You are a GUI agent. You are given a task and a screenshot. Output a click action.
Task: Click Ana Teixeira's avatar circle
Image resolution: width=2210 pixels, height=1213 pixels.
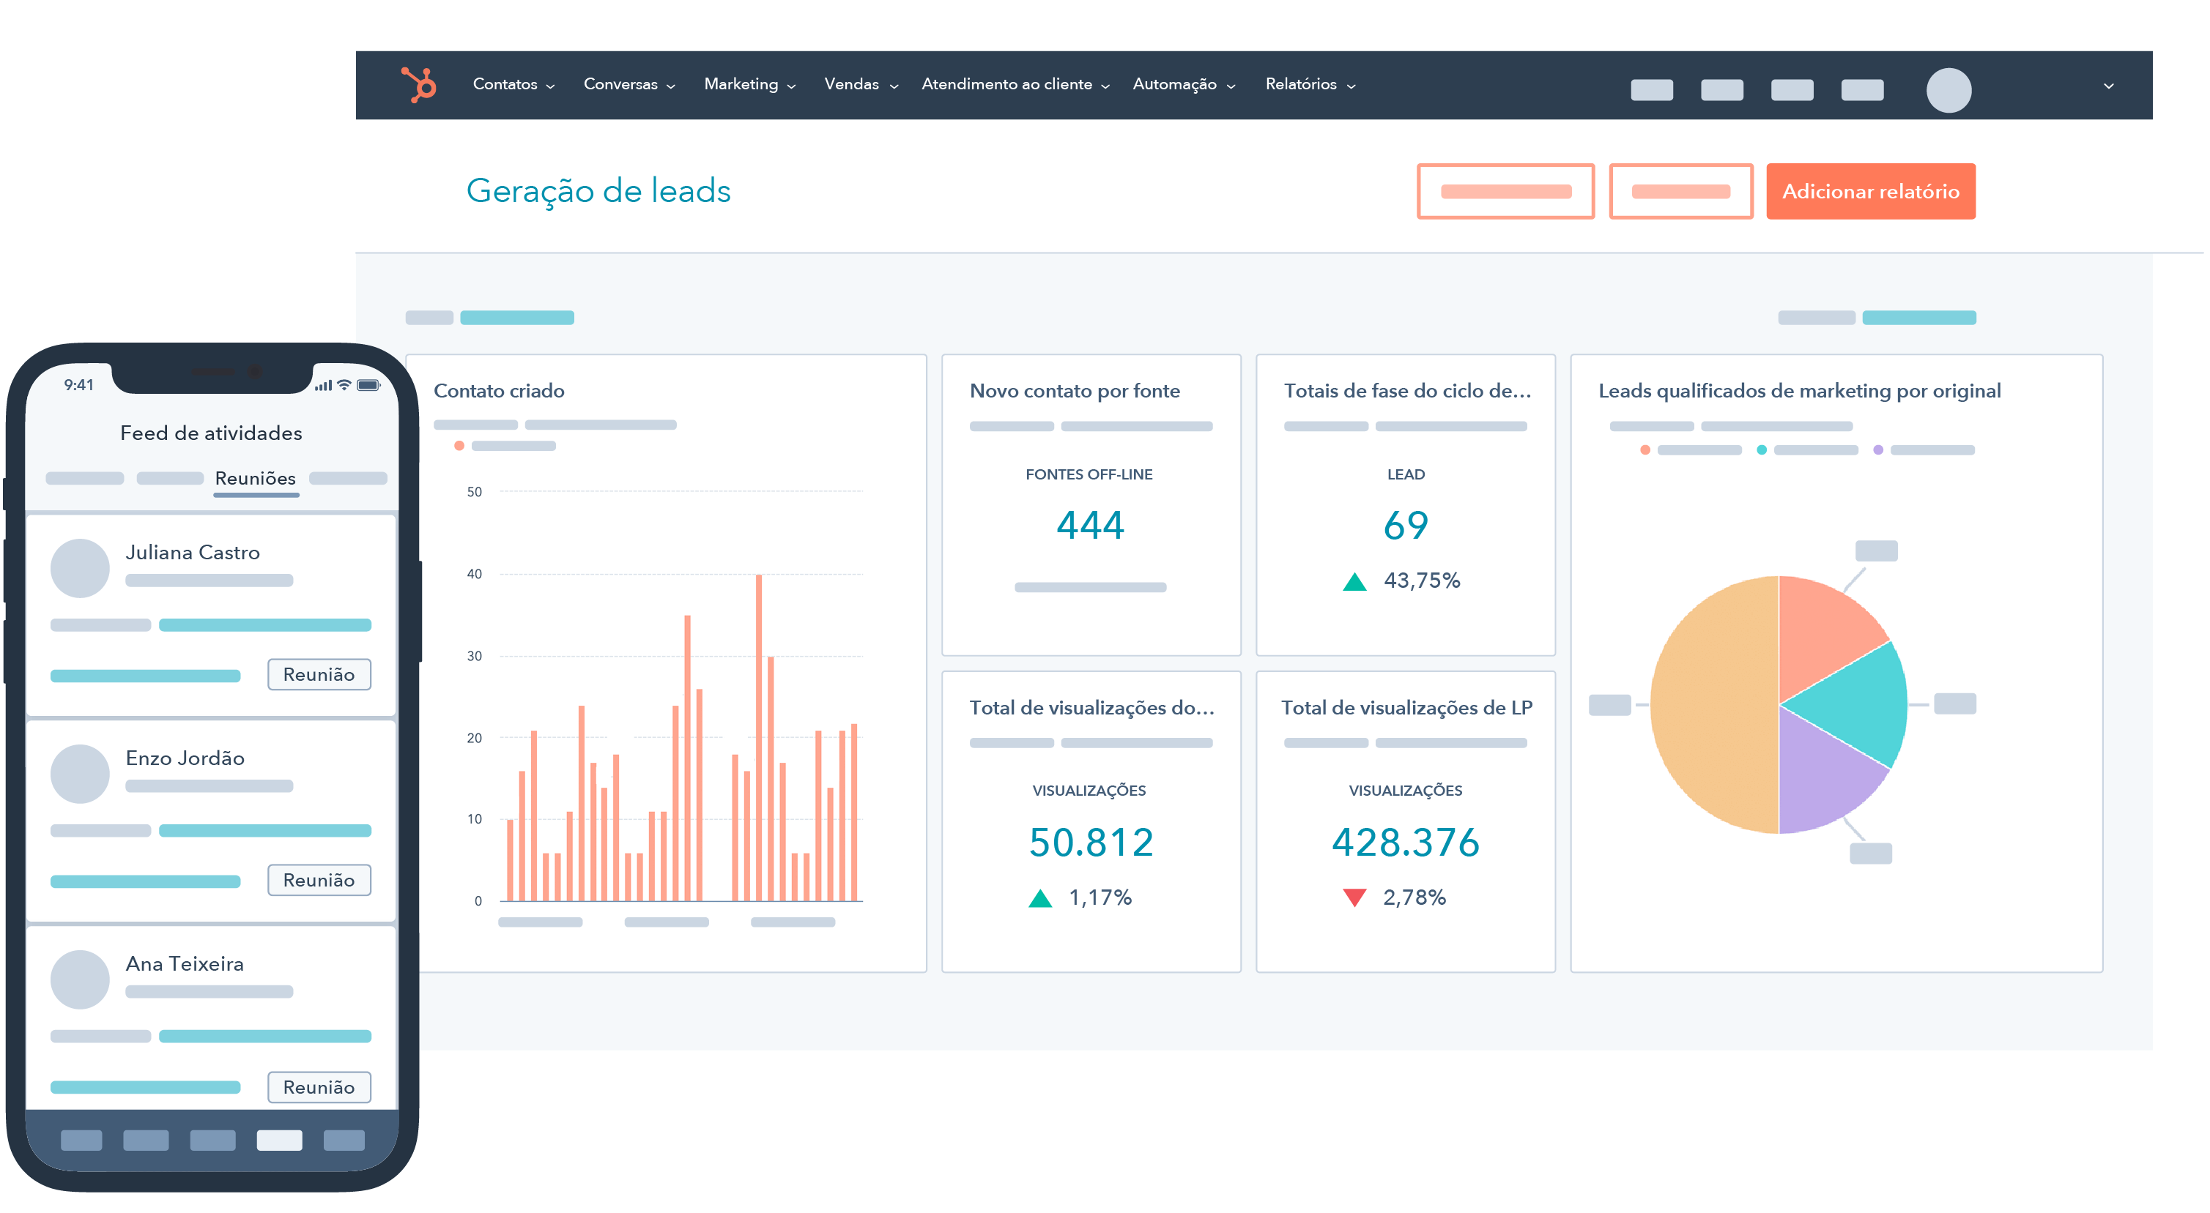[80, 979]
